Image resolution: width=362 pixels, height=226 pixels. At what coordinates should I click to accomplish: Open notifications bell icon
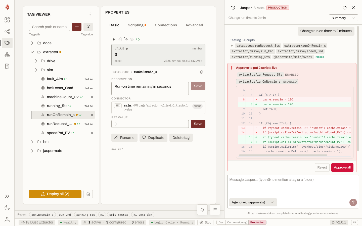click(x=202, y=210)
